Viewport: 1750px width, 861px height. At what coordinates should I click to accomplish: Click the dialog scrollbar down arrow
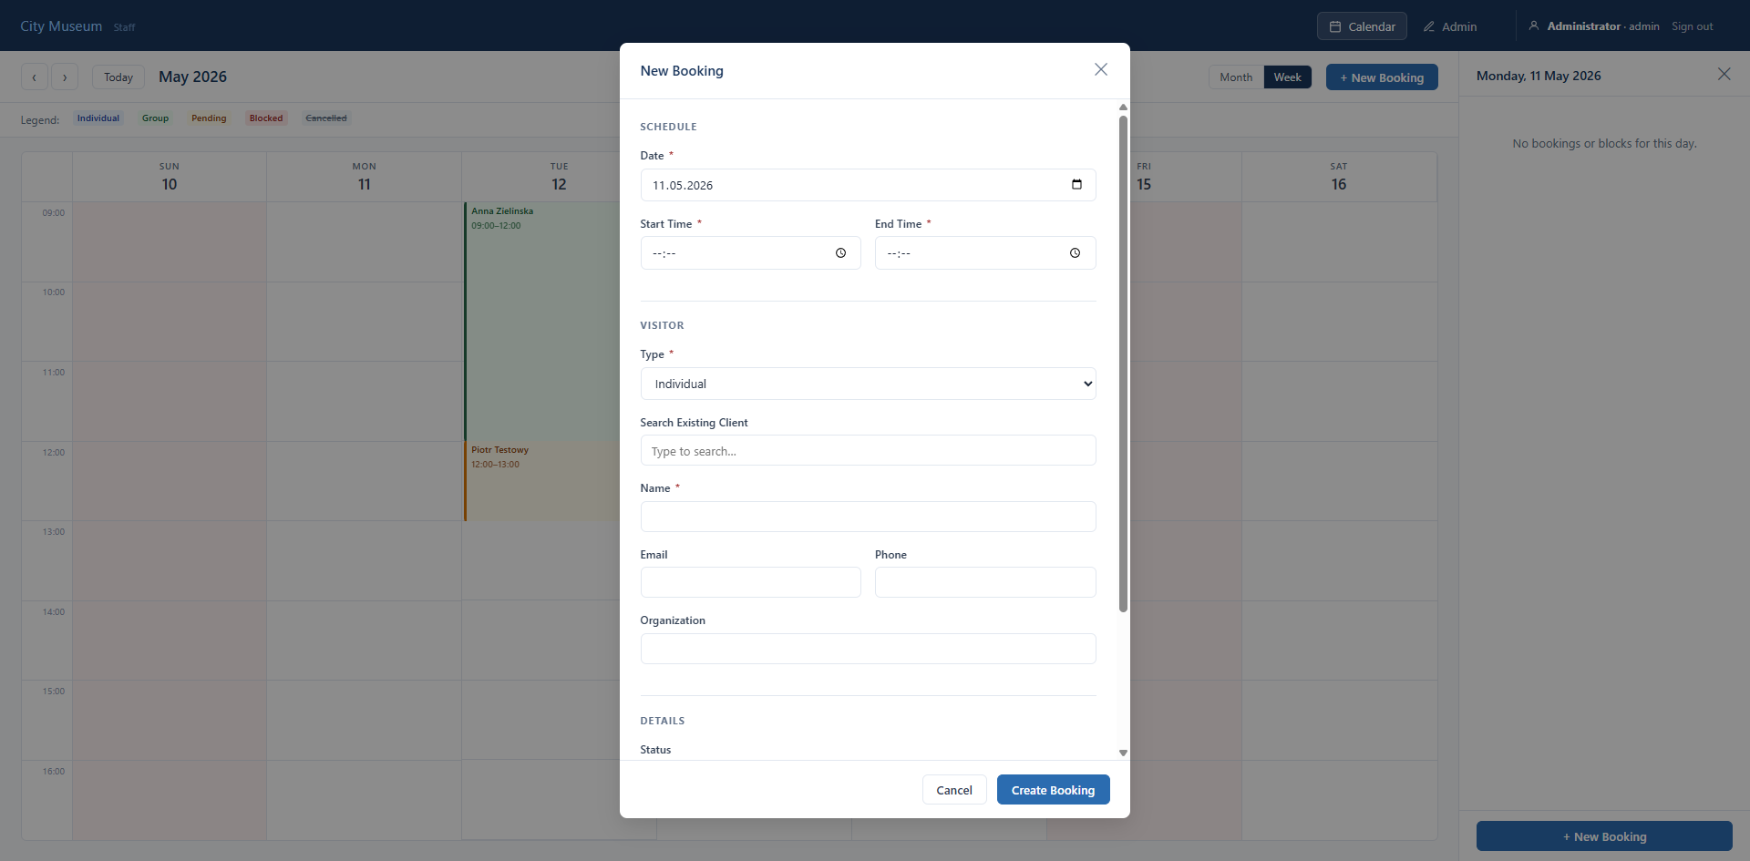(1123, 753)
